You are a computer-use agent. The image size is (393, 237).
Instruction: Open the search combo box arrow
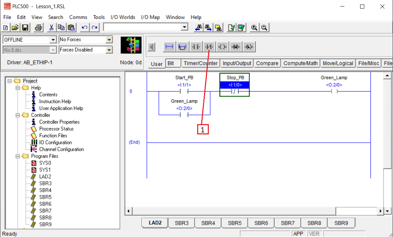point(185,27)
